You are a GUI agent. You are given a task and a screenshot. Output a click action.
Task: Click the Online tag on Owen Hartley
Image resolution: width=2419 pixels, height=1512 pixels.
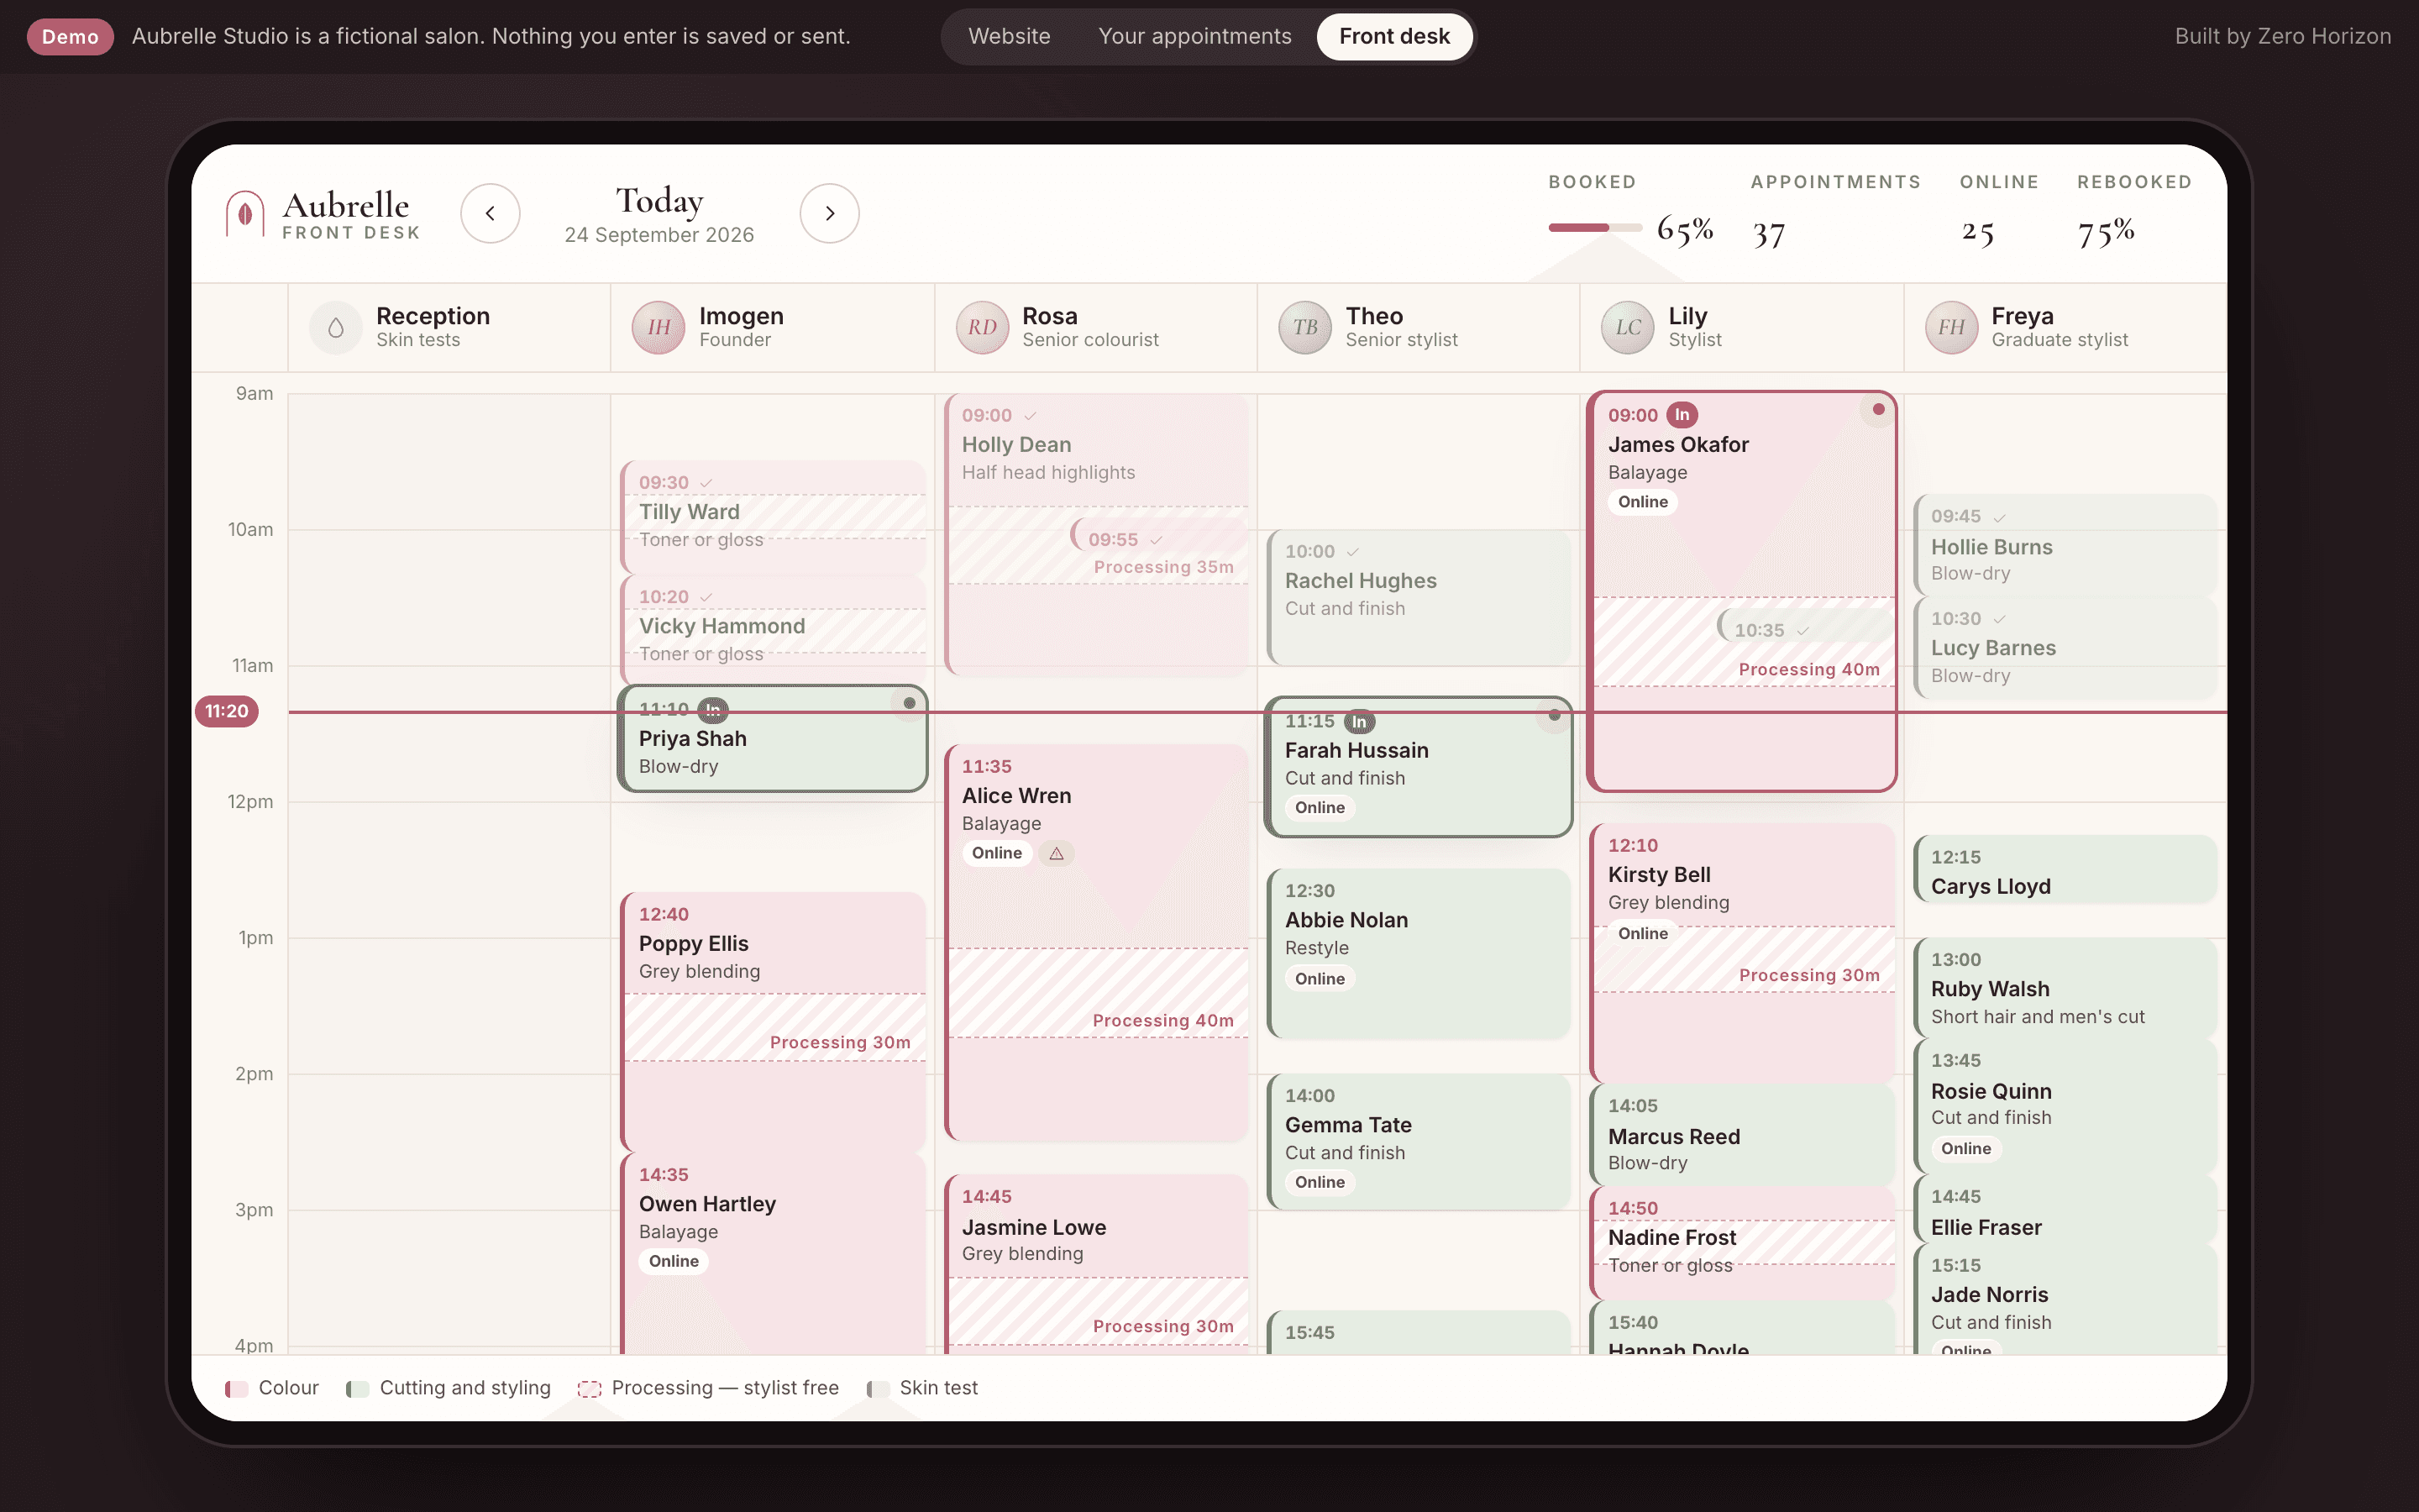[x=674, y=1261]
